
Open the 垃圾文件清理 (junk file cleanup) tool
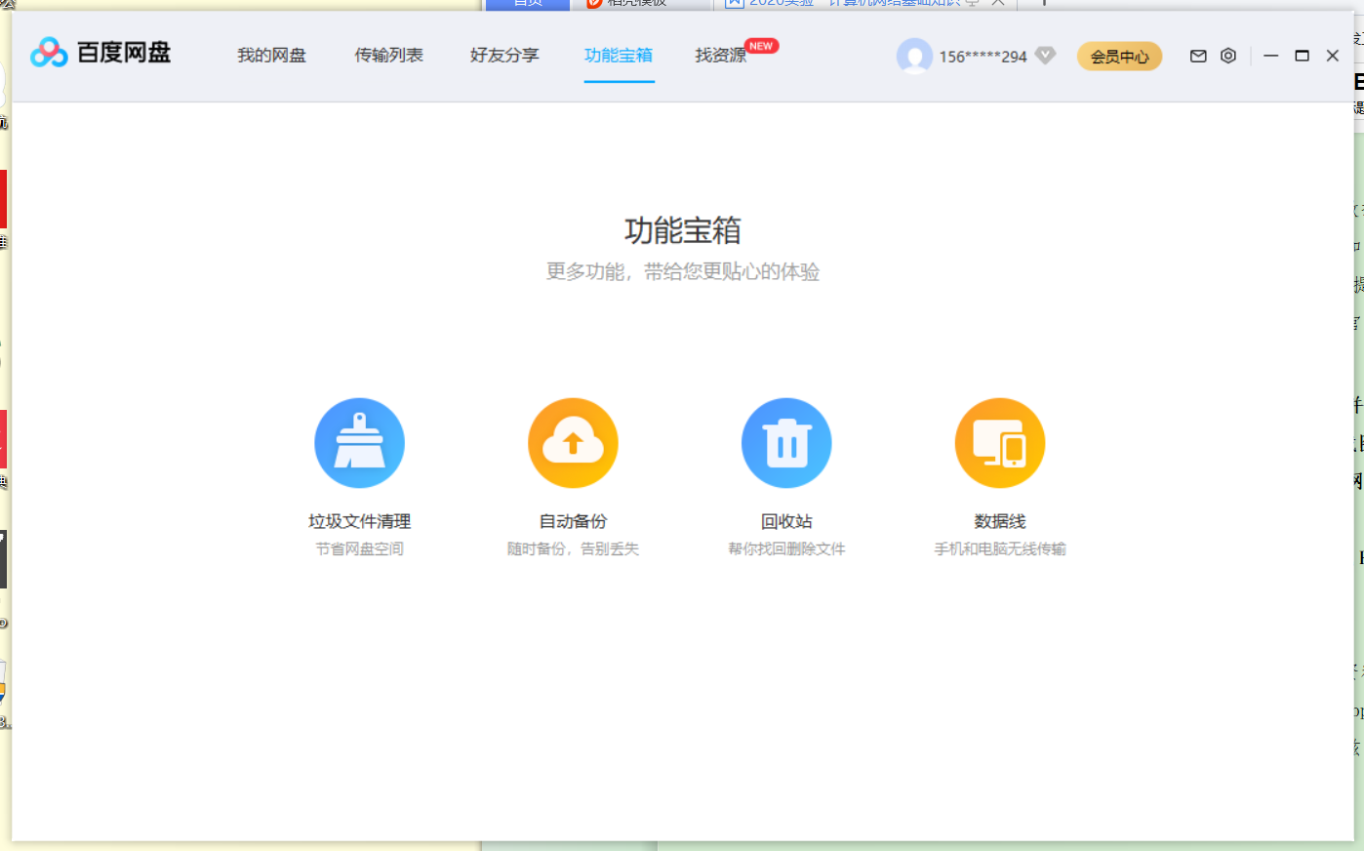point(359,442)
